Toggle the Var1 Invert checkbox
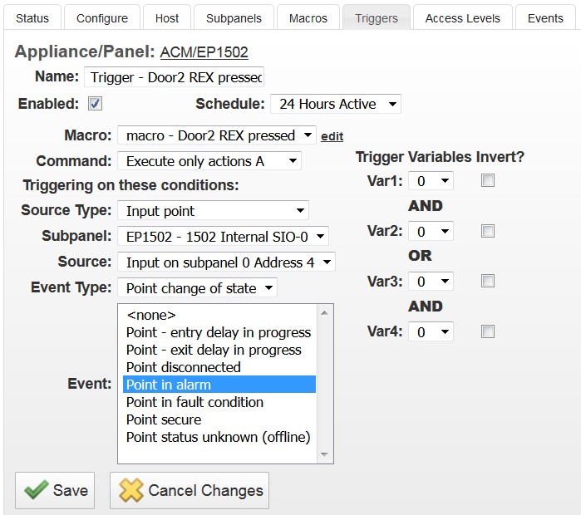581x515 pixels. click(488, 180)
